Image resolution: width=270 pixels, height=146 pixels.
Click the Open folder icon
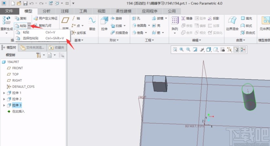pyautogui.click(x=19, y=3)
